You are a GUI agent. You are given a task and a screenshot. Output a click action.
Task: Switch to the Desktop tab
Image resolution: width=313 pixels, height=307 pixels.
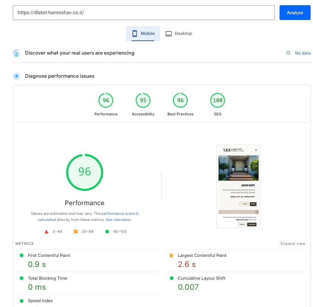tap(179, 33)
